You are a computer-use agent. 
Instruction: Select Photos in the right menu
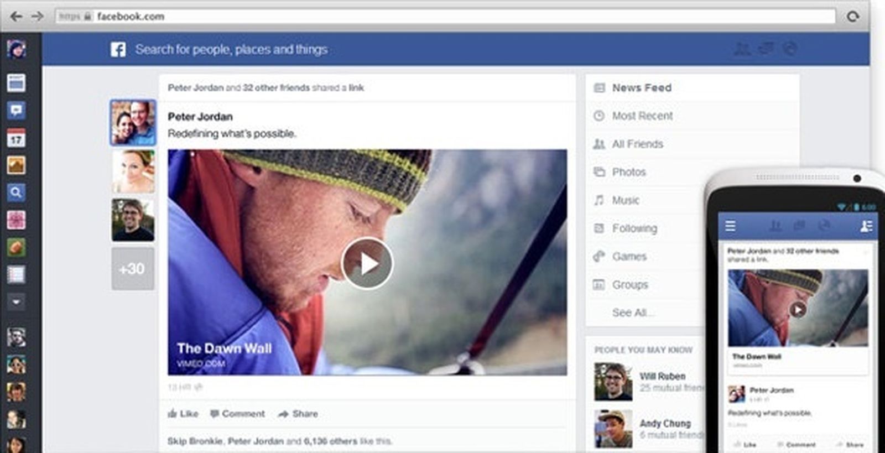tap(629, 172)
